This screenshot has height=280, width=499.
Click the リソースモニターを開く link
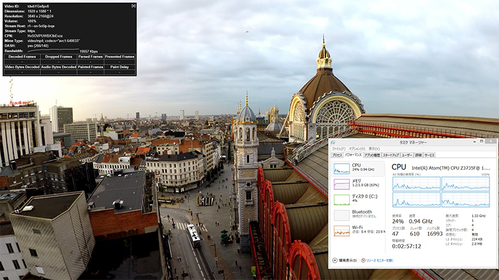coord(379,261)
